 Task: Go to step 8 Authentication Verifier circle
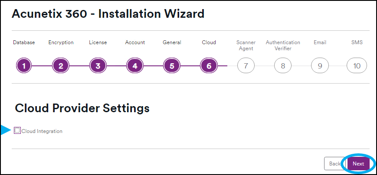pos(283,65)
